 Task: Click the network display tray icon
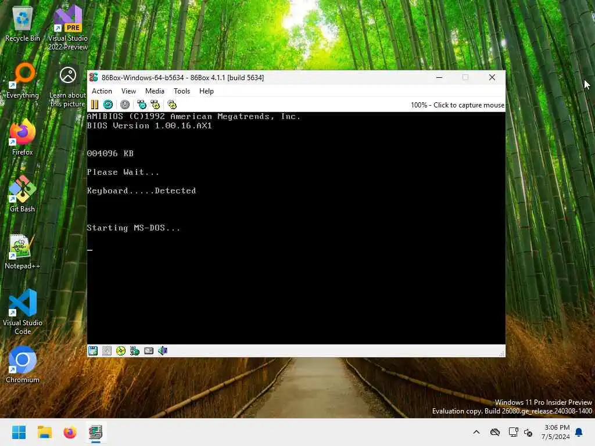pyautogui.click(x=514, y=432)
